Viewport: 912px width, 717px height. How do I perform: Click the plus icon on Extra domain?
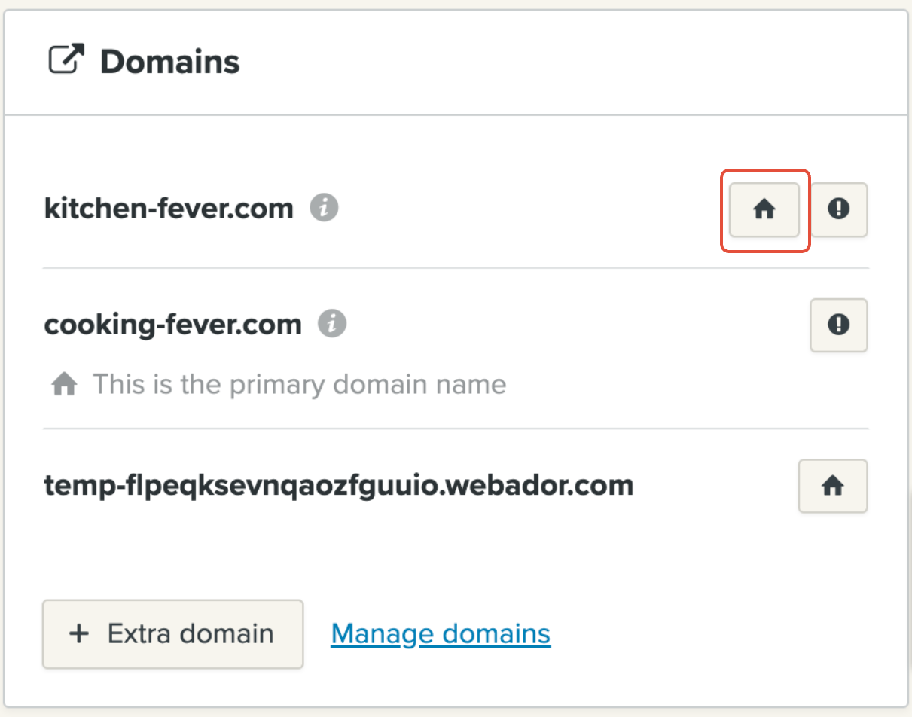coord(78,633)
